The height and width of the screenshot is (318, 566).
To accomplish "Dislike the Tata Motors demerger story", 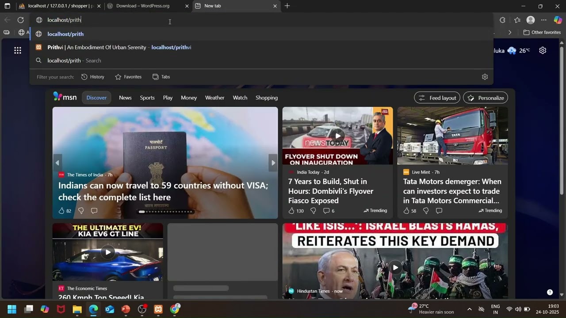I will (426, 211).
